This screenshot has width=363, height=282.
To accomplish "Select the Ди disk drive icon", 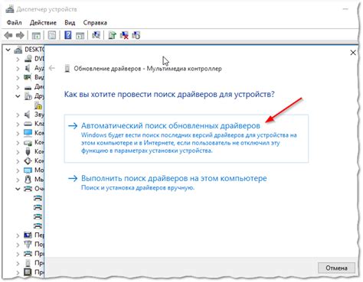I will [x=28, y=87].
